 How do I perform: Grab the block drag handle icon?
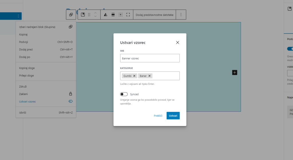[89, 15]
